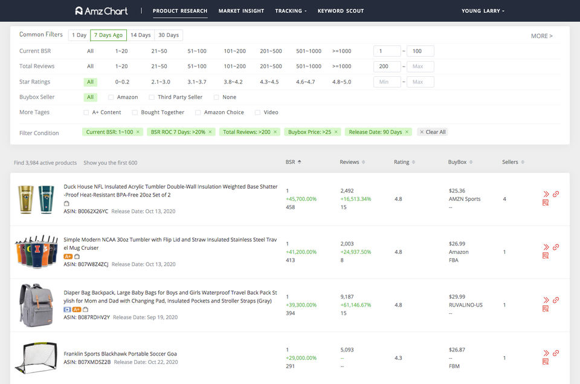Choose Star Ratings range 4.3~4.5
The width and height of the screenshot is (580, 384).
click(269, 82)
